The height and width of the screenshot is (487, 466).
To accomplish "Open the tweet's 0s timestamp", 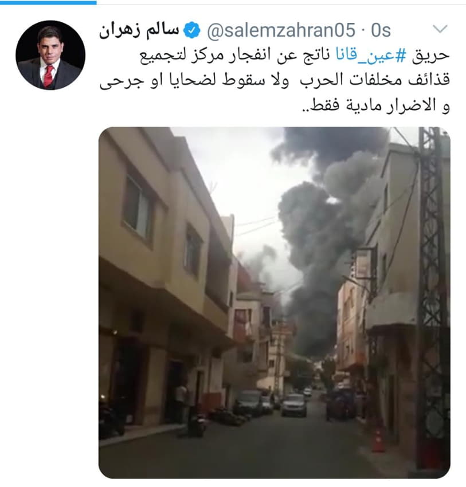I will (x=381, y=30).
